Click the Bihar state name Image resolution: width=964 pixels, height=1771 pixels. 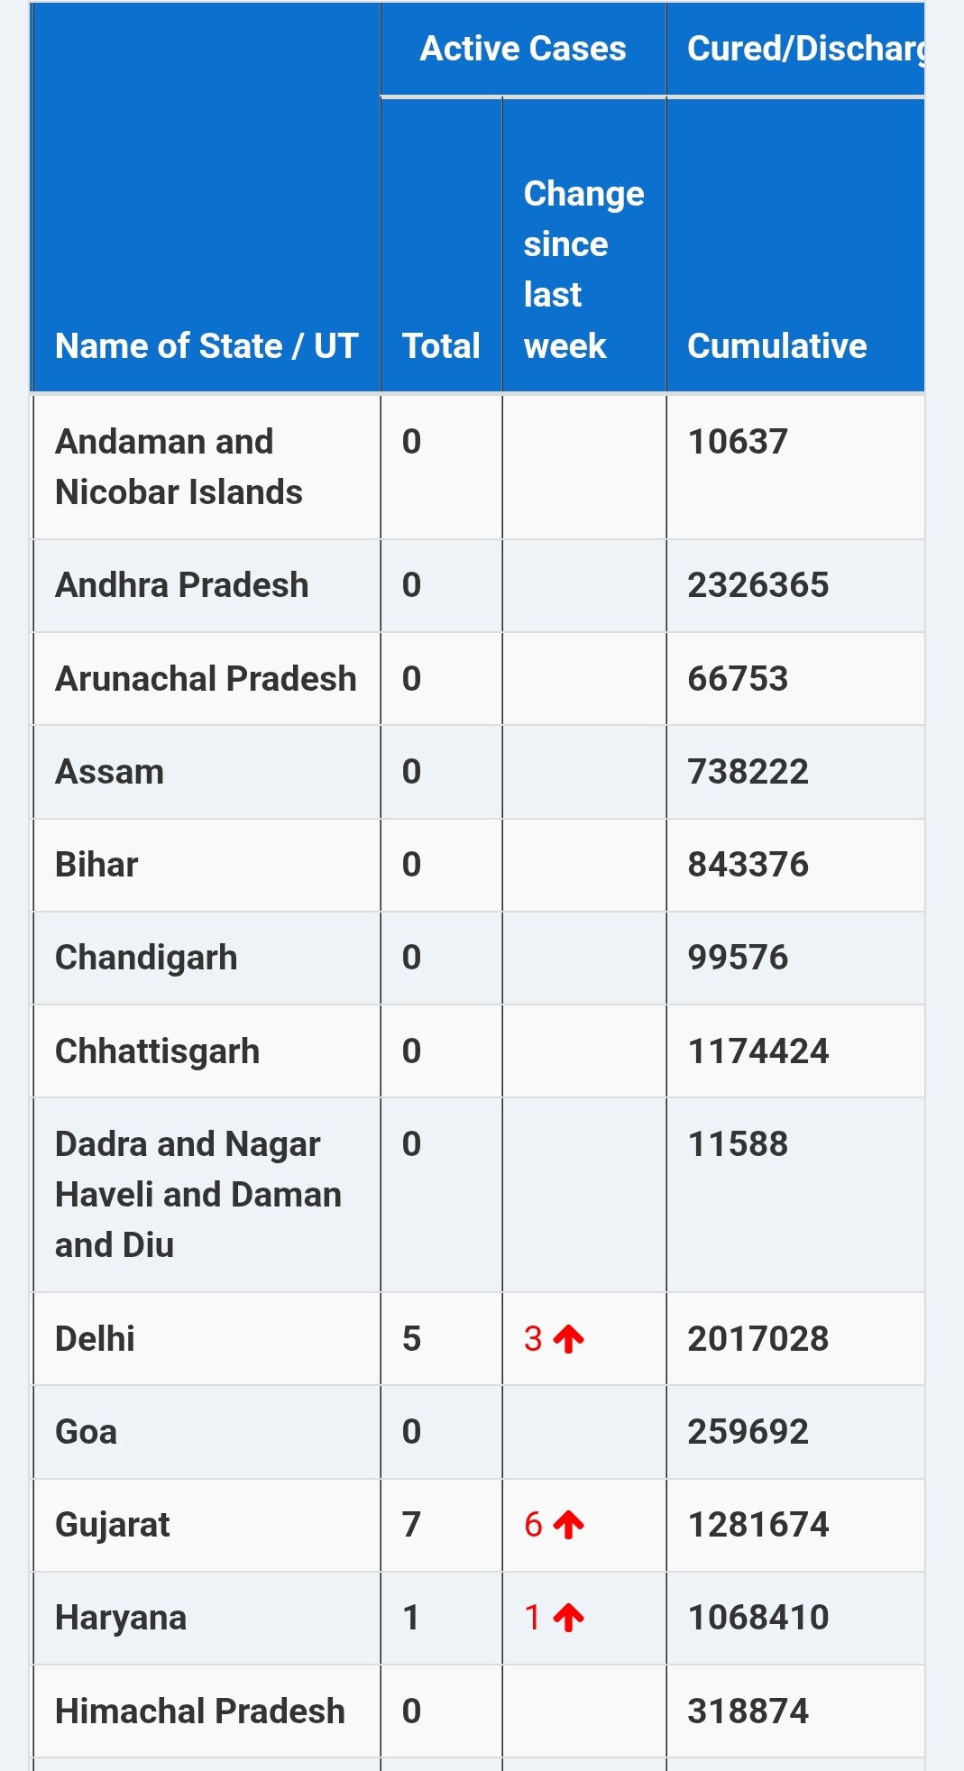pos(96,865)
